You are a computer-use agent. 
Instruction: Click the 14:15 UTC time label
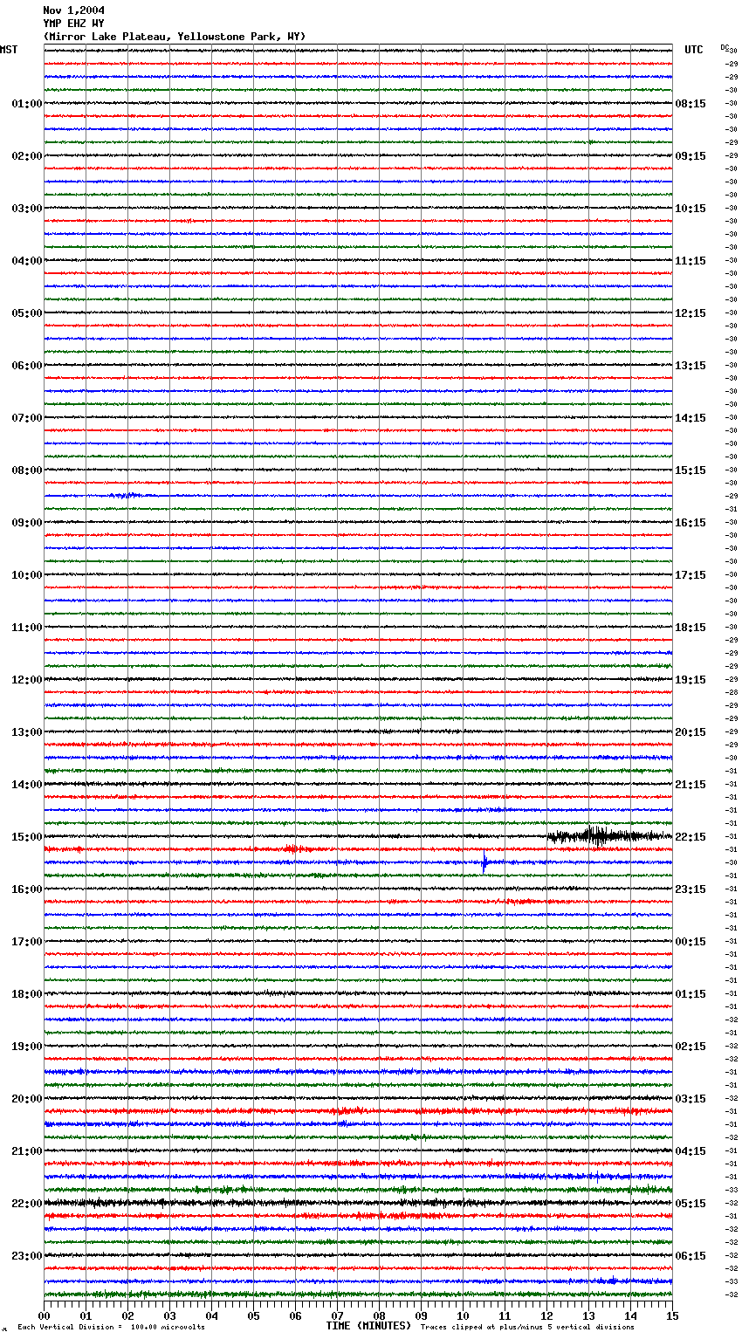point(690,418)
